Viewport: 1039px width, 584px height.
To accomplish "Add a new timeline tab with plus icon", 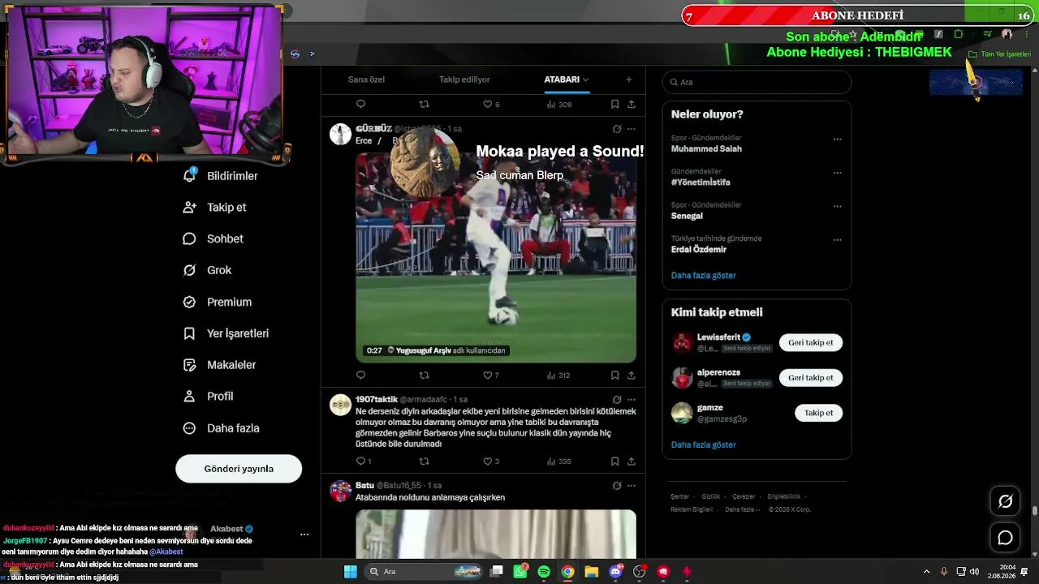I will pyautogui.click(x=628, y=79).
